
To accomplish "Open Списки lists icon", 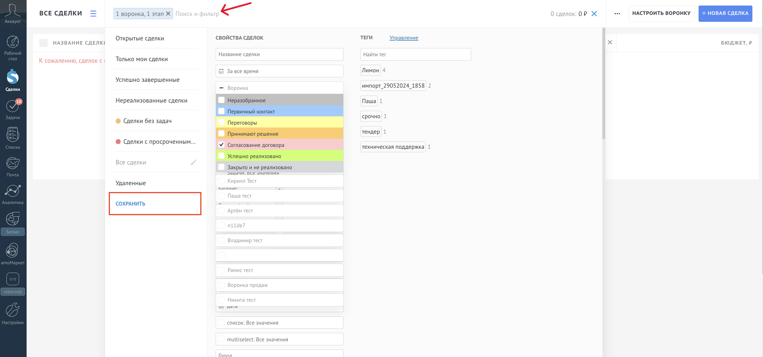I will (x=13, y=135).
